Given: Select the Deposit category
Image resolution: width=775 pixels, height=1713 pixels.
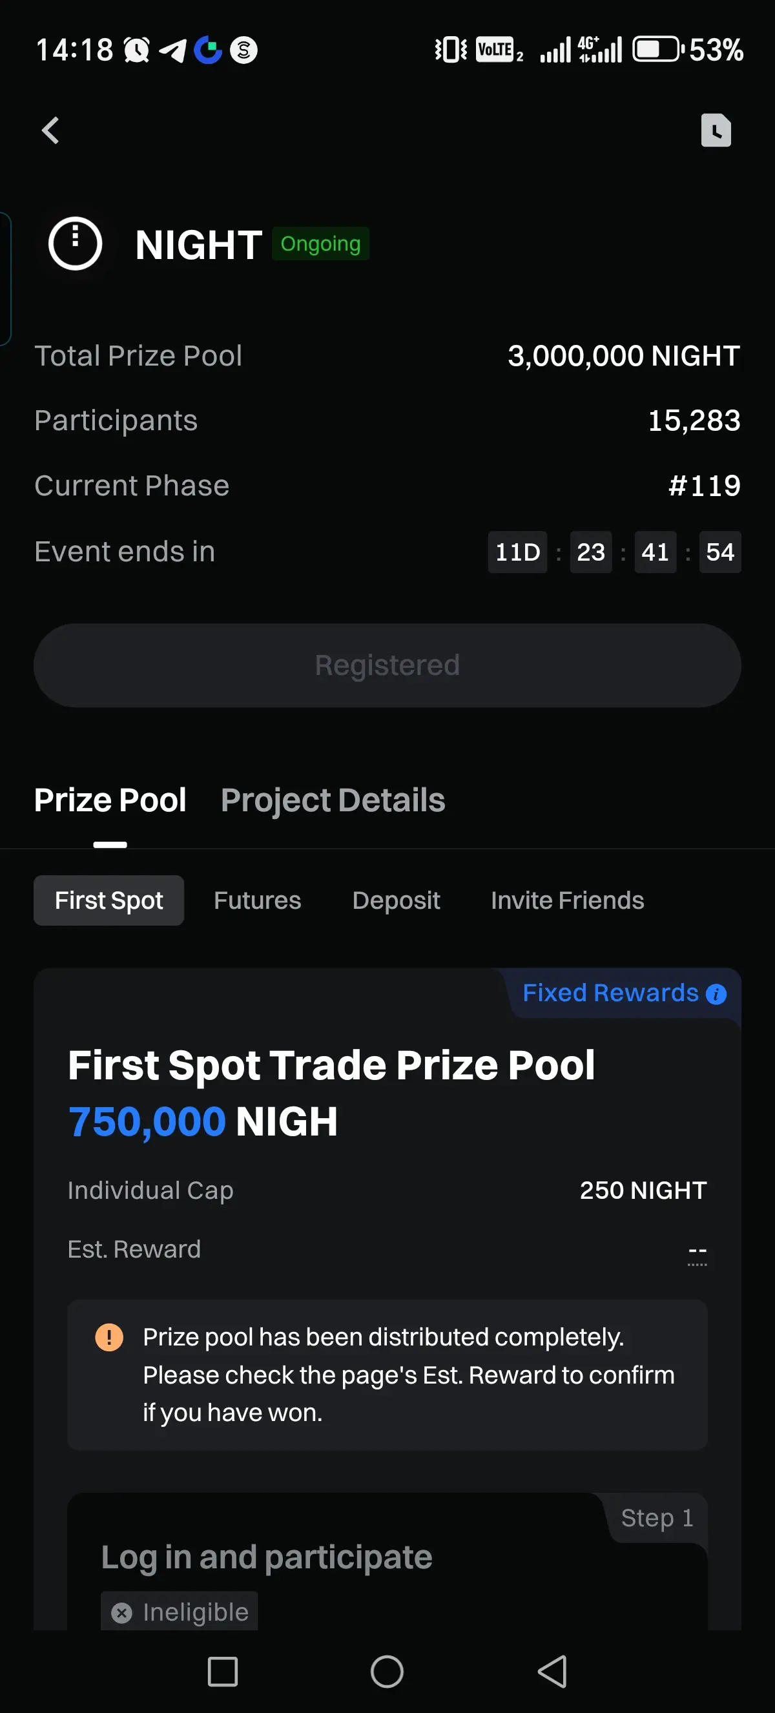Looking at the screenshot, I should point(396,900).
